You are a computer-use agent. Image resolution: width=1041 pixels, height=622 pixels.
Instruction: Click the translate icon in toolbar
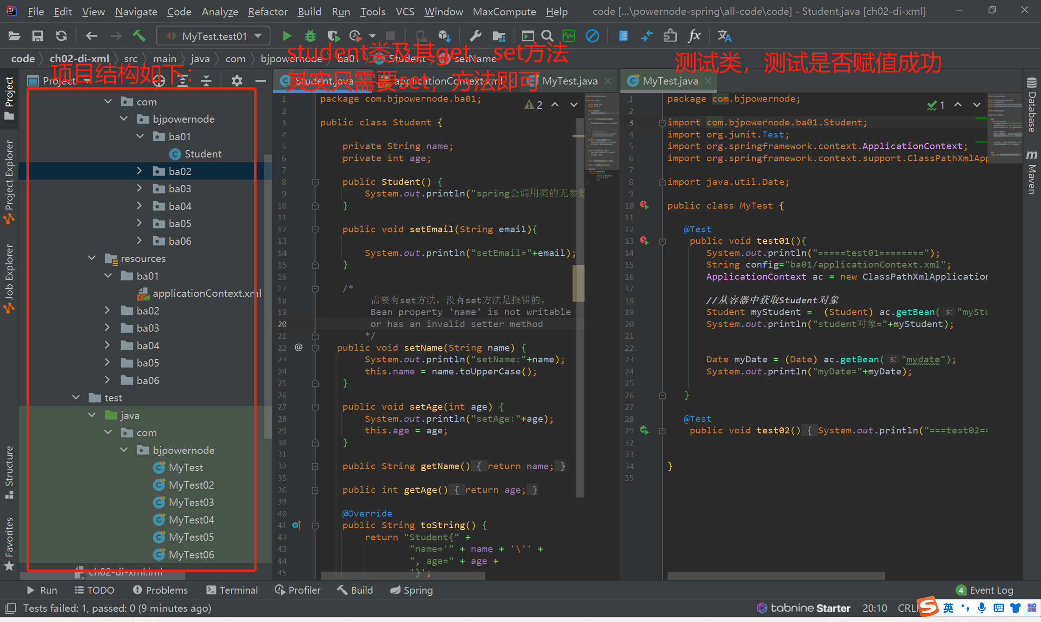[x=724, y=36]
